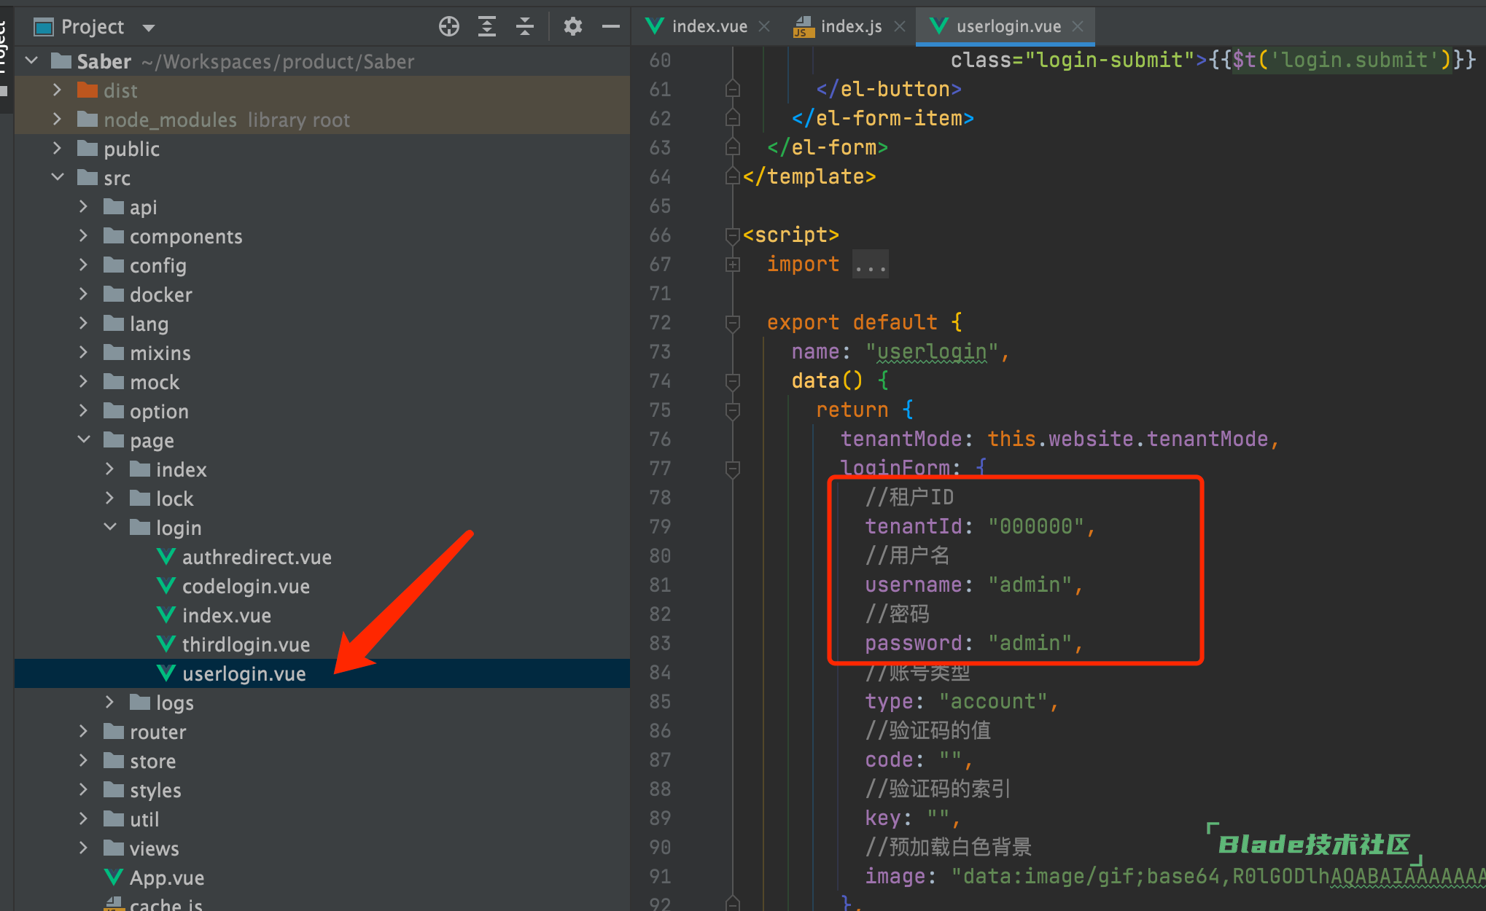The width and height of the screenshot is (1486, 911).
Task: Open codelogin.vue in the tree
Action: tap(246, 587)
